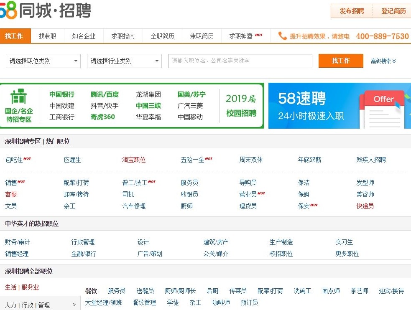Click the 奇虎360 link
The height and width of the screenshot is (310, 411).
click(103, 117)
